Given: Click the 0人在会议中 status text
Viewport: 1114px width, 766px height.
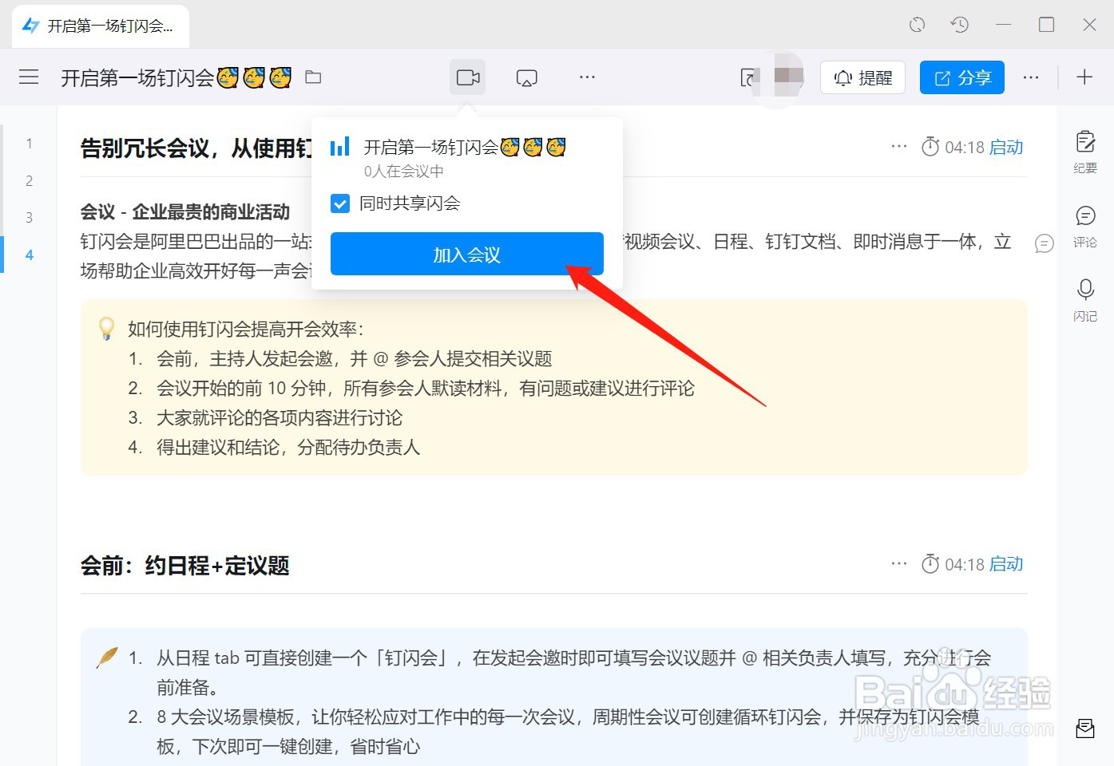Looking at the screenshot, I should (404, 172).
